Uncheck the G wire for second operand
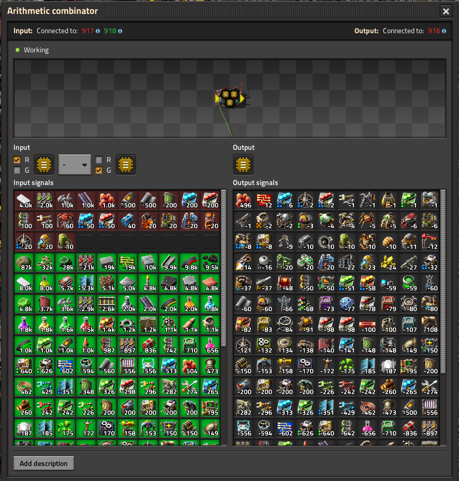459x481 pixels. point(99,170)
